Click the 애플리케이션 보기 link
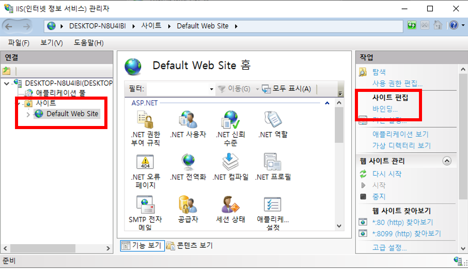Screen dimensions: 468x269 (x=400, y=134)
